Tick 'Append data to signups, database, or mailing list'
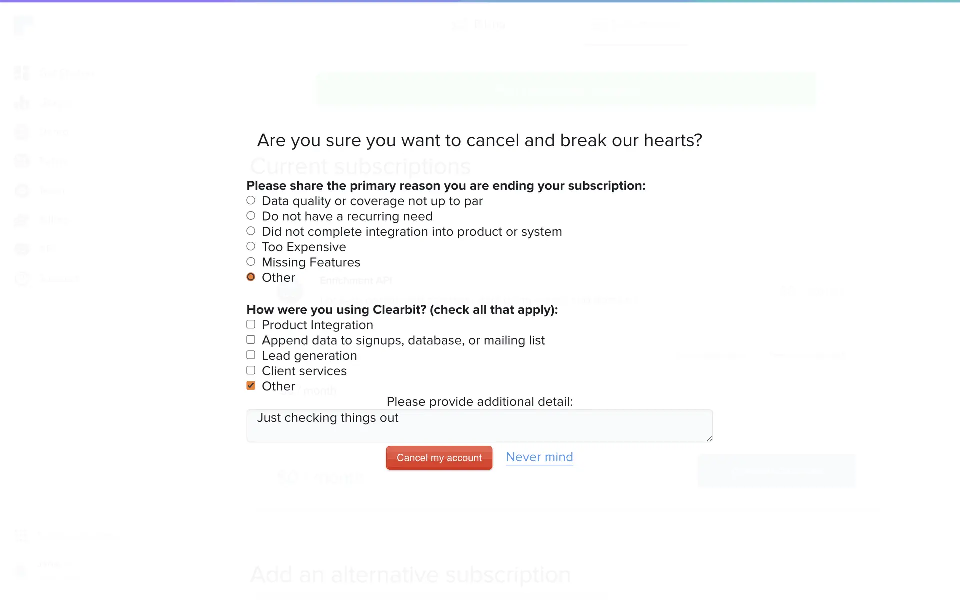 click(251, 340)
